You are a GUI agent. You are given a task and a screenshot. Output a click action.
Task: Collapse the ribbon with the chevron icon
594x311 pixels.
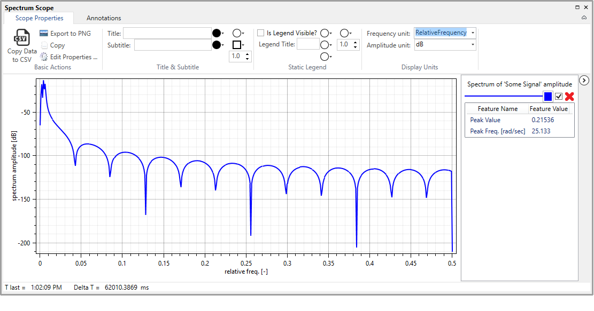coord(584,18)
